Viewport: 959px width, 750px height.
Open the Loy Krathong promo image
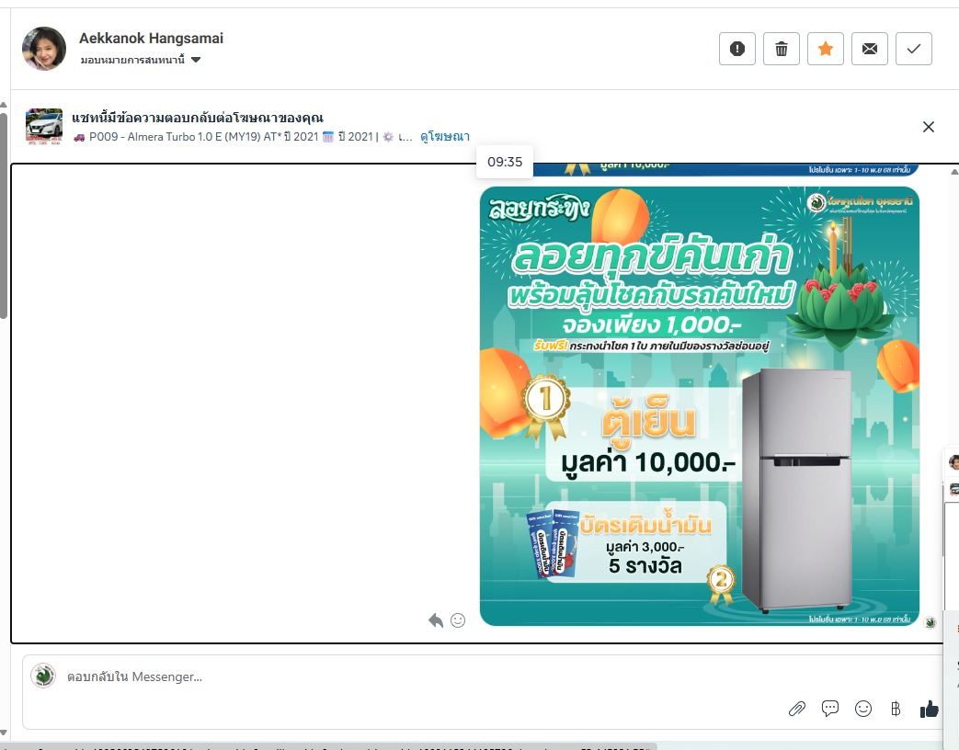coord(699,406)
